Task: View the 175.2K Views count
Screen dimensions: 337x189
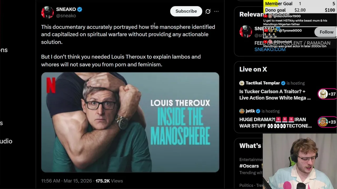Action: (109, 181)
